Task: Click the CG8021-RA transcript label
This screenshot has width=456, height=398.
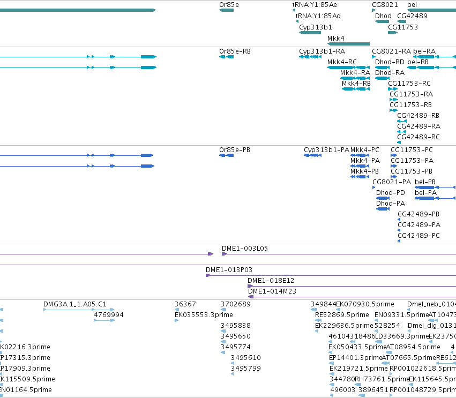Action: pyautogui.click(x=392, y=51)
